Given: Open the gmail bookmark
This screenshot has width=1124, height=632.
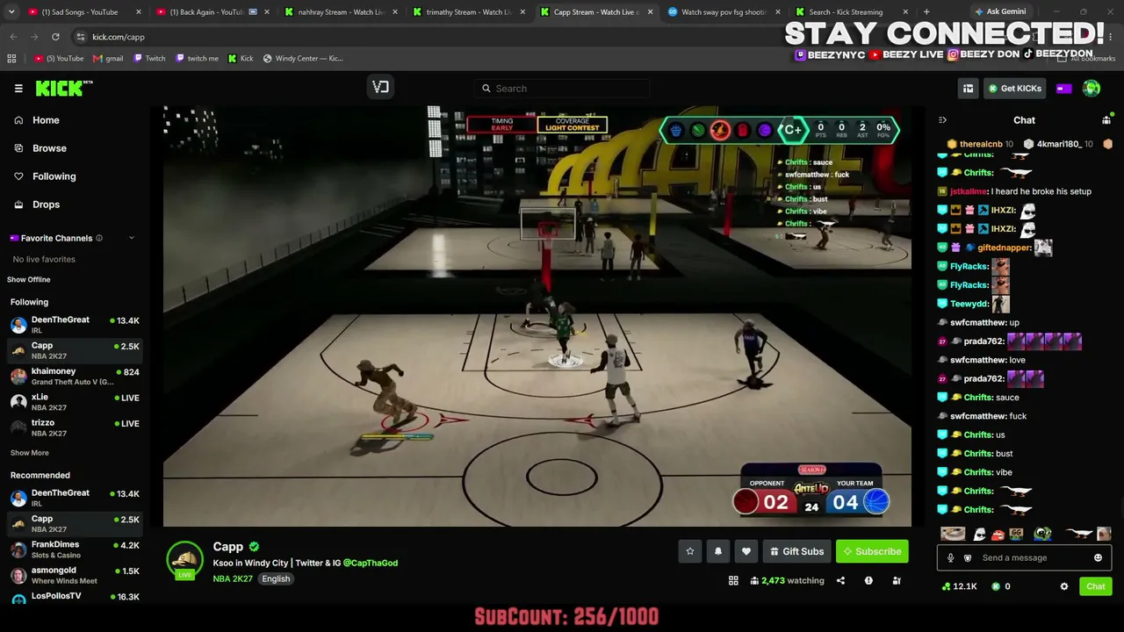Looking at the screenshot, I should pos(109,59).
